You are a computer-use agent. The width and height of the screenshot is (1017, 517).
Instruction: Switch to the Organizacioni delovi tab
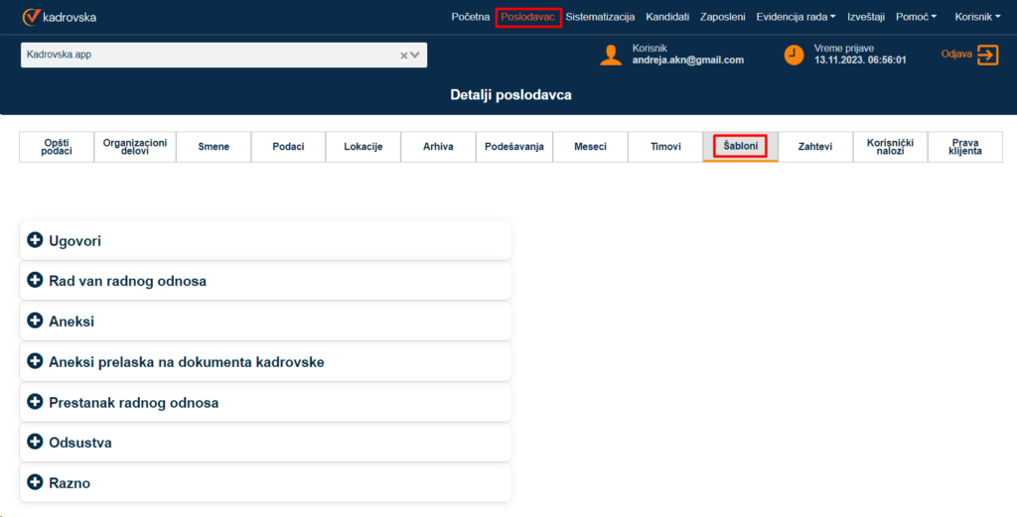(x=135, y=147)
